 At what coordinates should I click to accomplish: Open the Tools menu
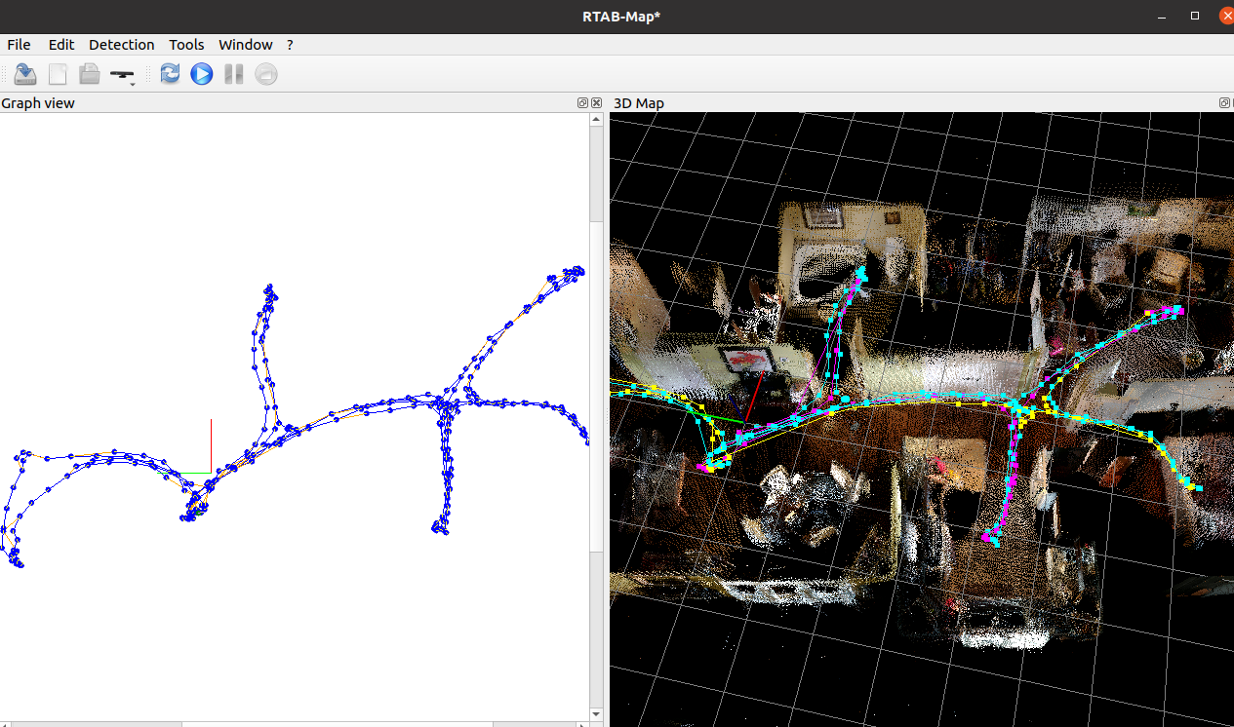coord(186,45)
